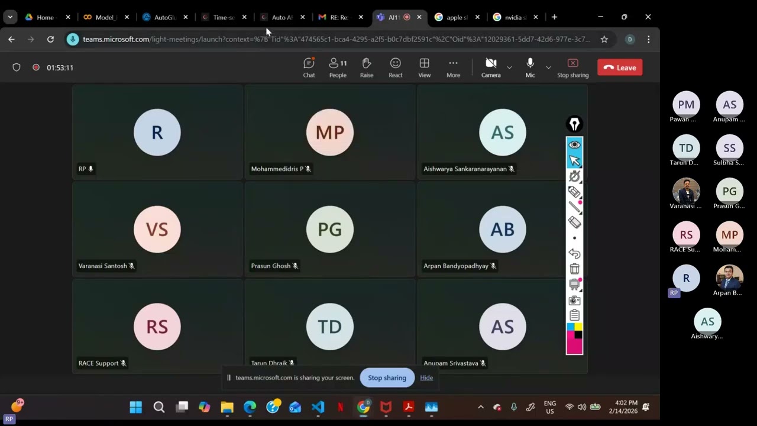Click the ENG US language indicator
The width and height of the screenshot is (757, 426).
549,407
